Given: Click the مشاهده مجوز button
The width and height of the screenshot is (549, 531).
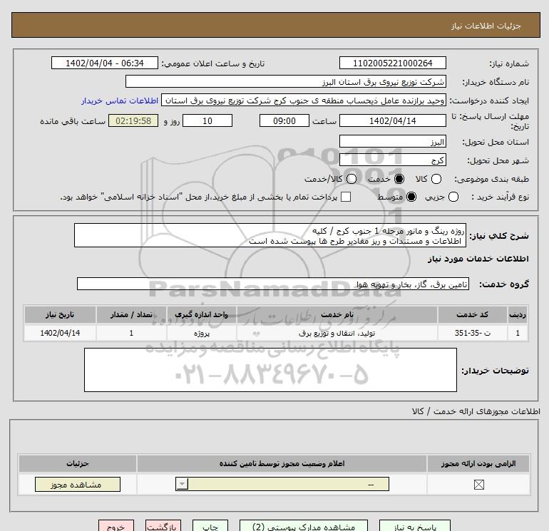Looking at the screenshot, I should coord(78,485).
